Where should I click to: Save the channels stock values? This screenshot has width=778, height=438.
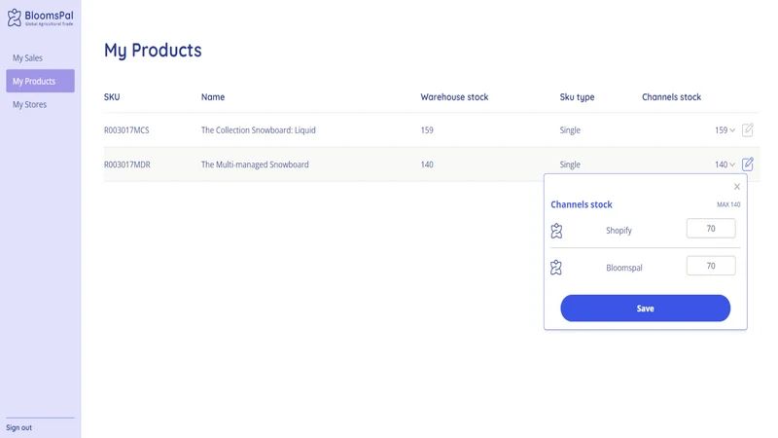[x=645, y=308]
